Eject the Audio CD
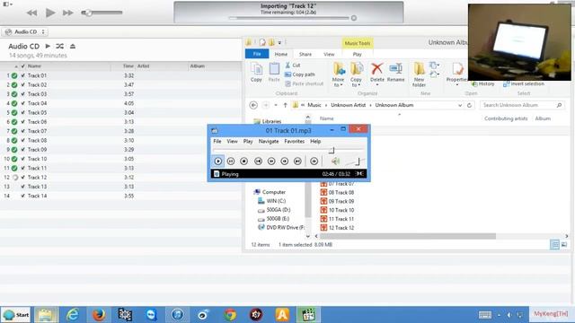The height and width of the screenshot is (323, 575). pyautogui.click(x=73, y=46)
